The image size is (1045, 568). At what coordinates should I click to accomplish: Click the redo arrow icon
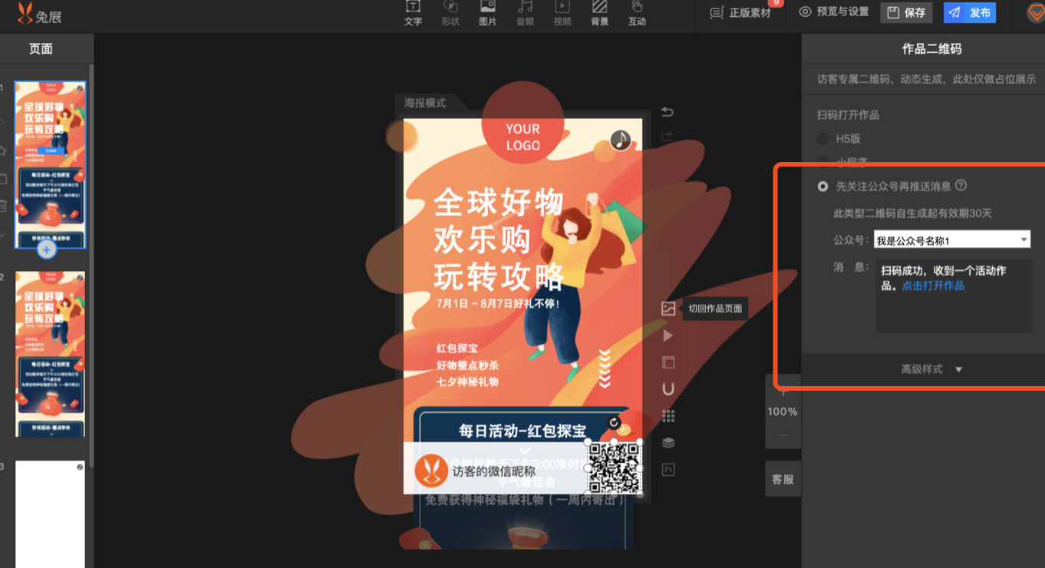[668, 137]
